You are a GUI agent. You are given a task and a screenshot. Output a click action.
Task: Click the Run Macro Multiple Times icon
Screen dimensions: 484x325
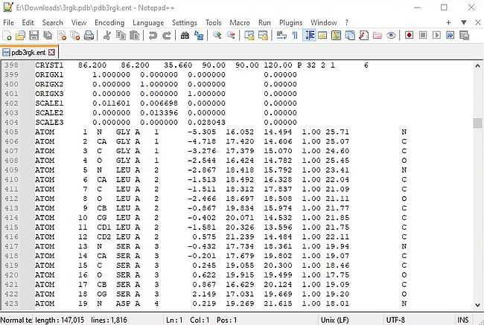(x=450, y=35)
